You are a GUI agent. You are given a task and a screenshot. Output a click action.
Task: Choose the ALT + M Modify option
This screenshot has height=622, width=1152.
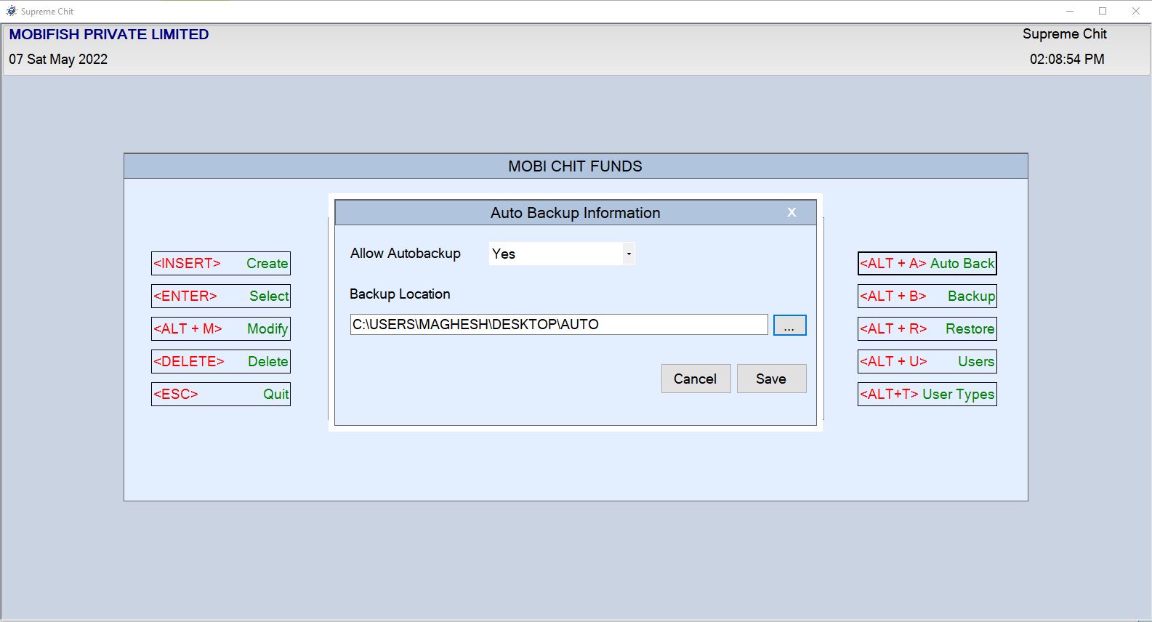click(221, 328)
